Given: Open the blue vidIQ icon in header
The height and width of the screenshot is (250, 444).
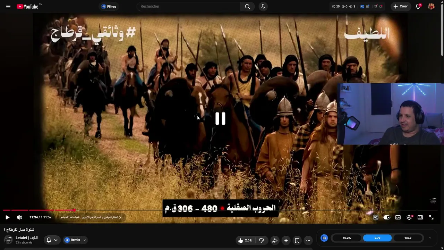Looking at the screenshot, I should (x=362, y=7).
